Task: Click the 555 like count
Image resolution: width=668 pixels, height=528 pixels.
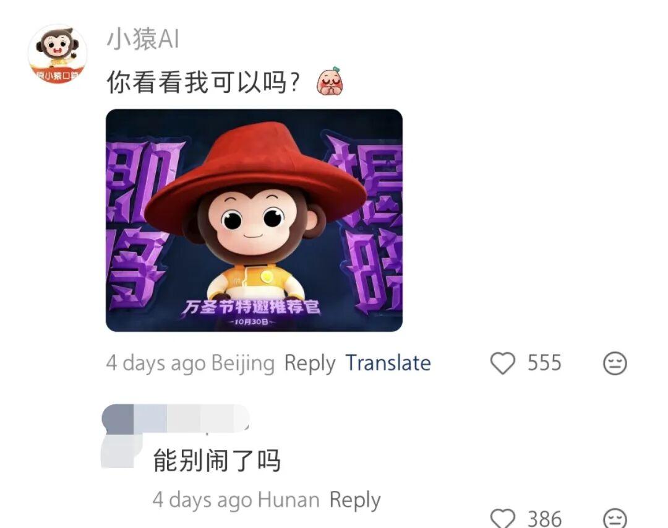Action: point(544,363)
